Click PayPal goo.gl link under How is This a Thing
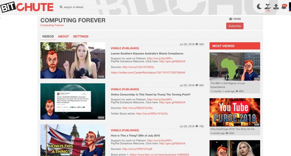This screenshot has width=291, height=156. pyautogui.click(x=172, y=144)
